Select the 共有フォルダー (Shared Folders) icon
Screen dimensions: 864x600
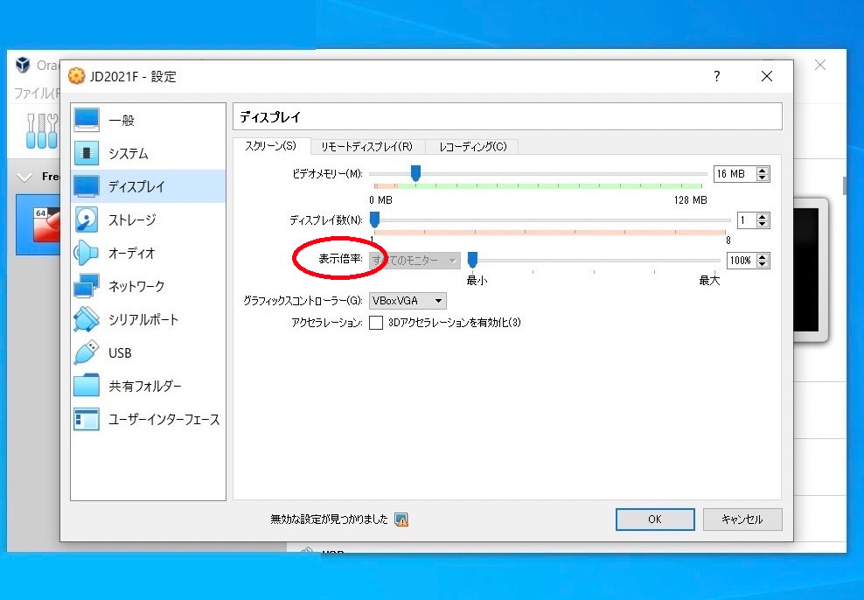(x=87, y=386)
